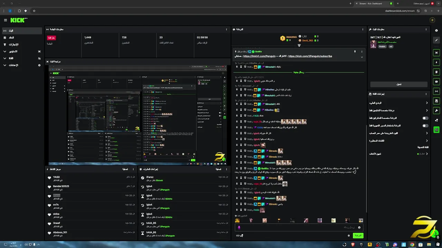Expand the slow mode row in channel actions
Screen dimensions: 442x248
[x=399, y=103]
